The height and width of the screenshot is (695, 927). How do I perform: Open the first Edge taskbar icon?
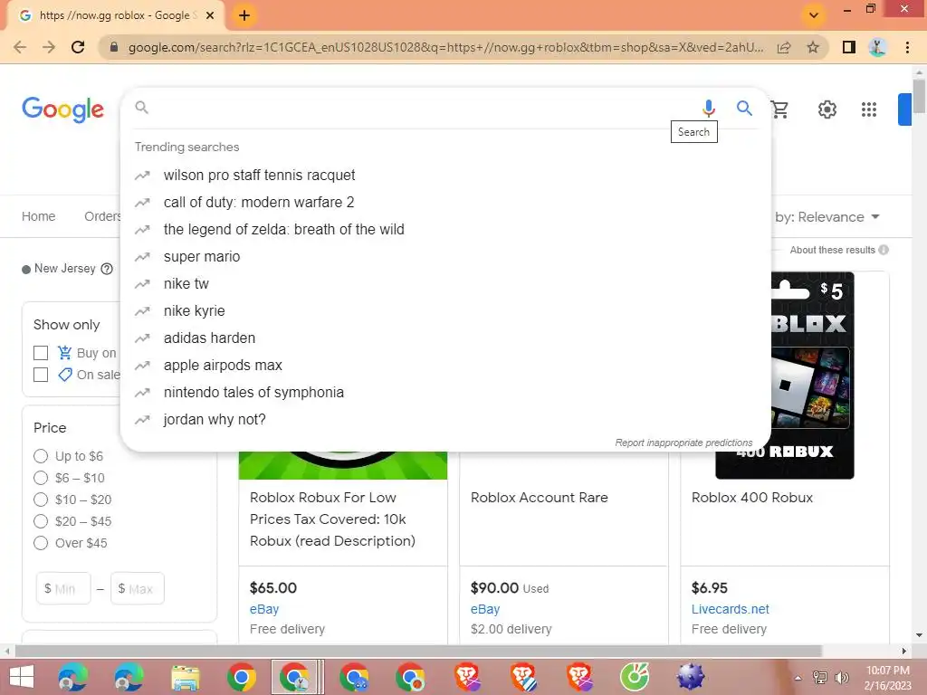pos(73,677)
